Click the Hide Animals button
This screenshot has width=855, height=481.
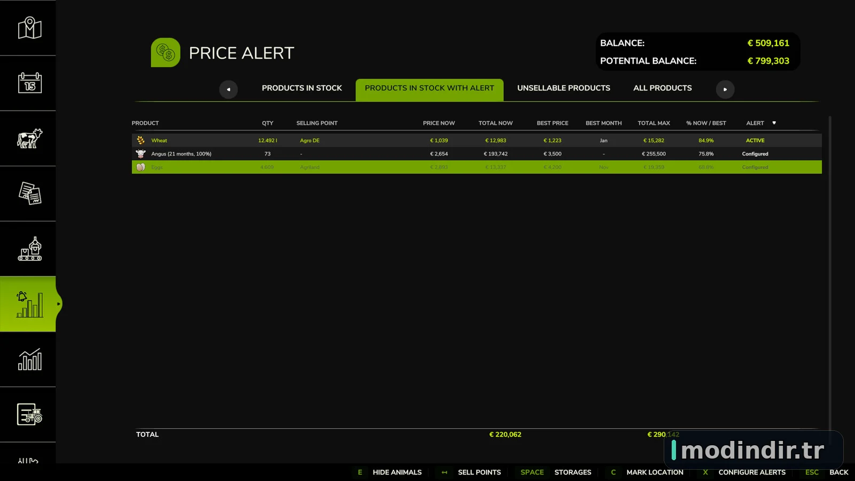(397, 472)
